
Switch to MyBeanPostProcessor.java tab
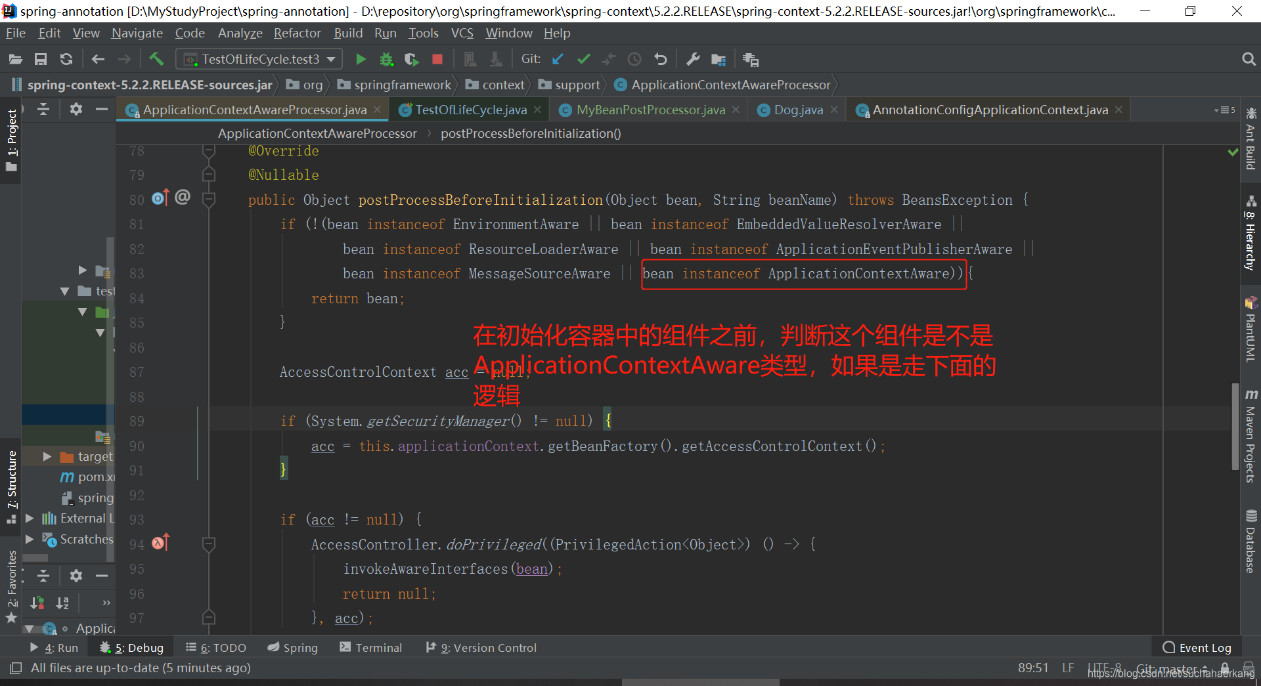coord(650,110)
